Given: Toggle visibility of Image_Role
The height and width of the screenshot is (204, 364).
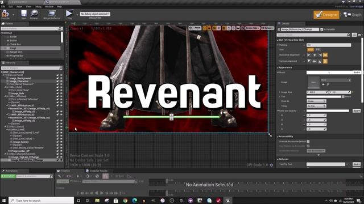Looking at the screenshot, I should tap(61, 93).
